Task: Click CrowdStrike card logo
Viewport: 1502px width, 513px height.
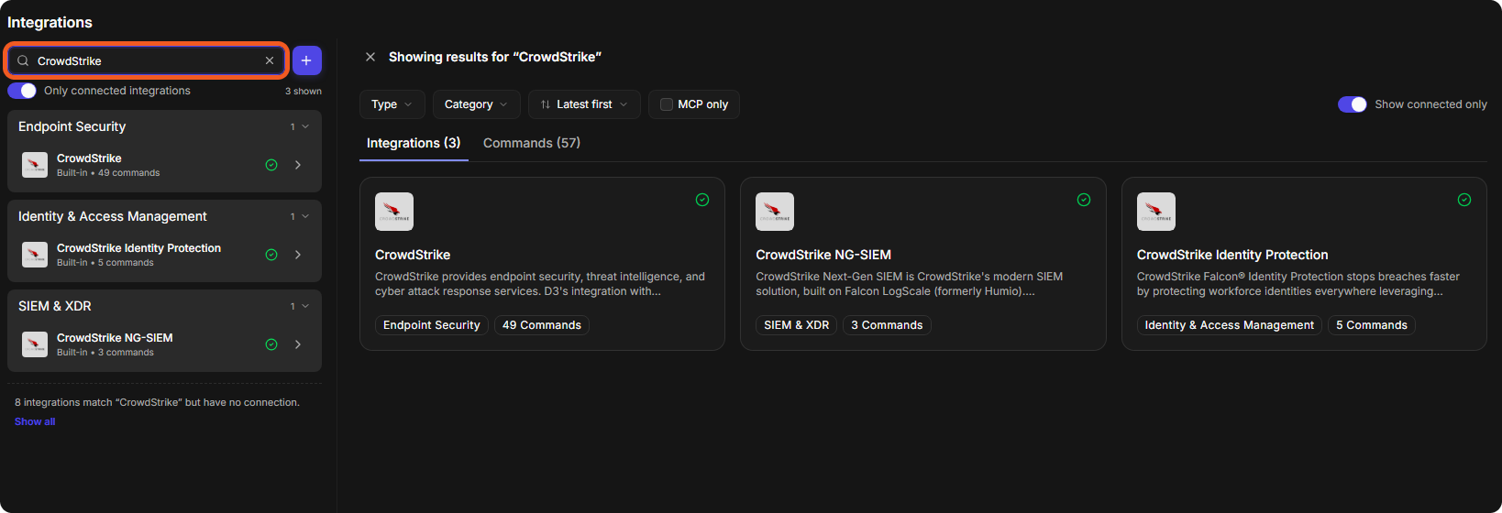Action: (x=394, y=212)
